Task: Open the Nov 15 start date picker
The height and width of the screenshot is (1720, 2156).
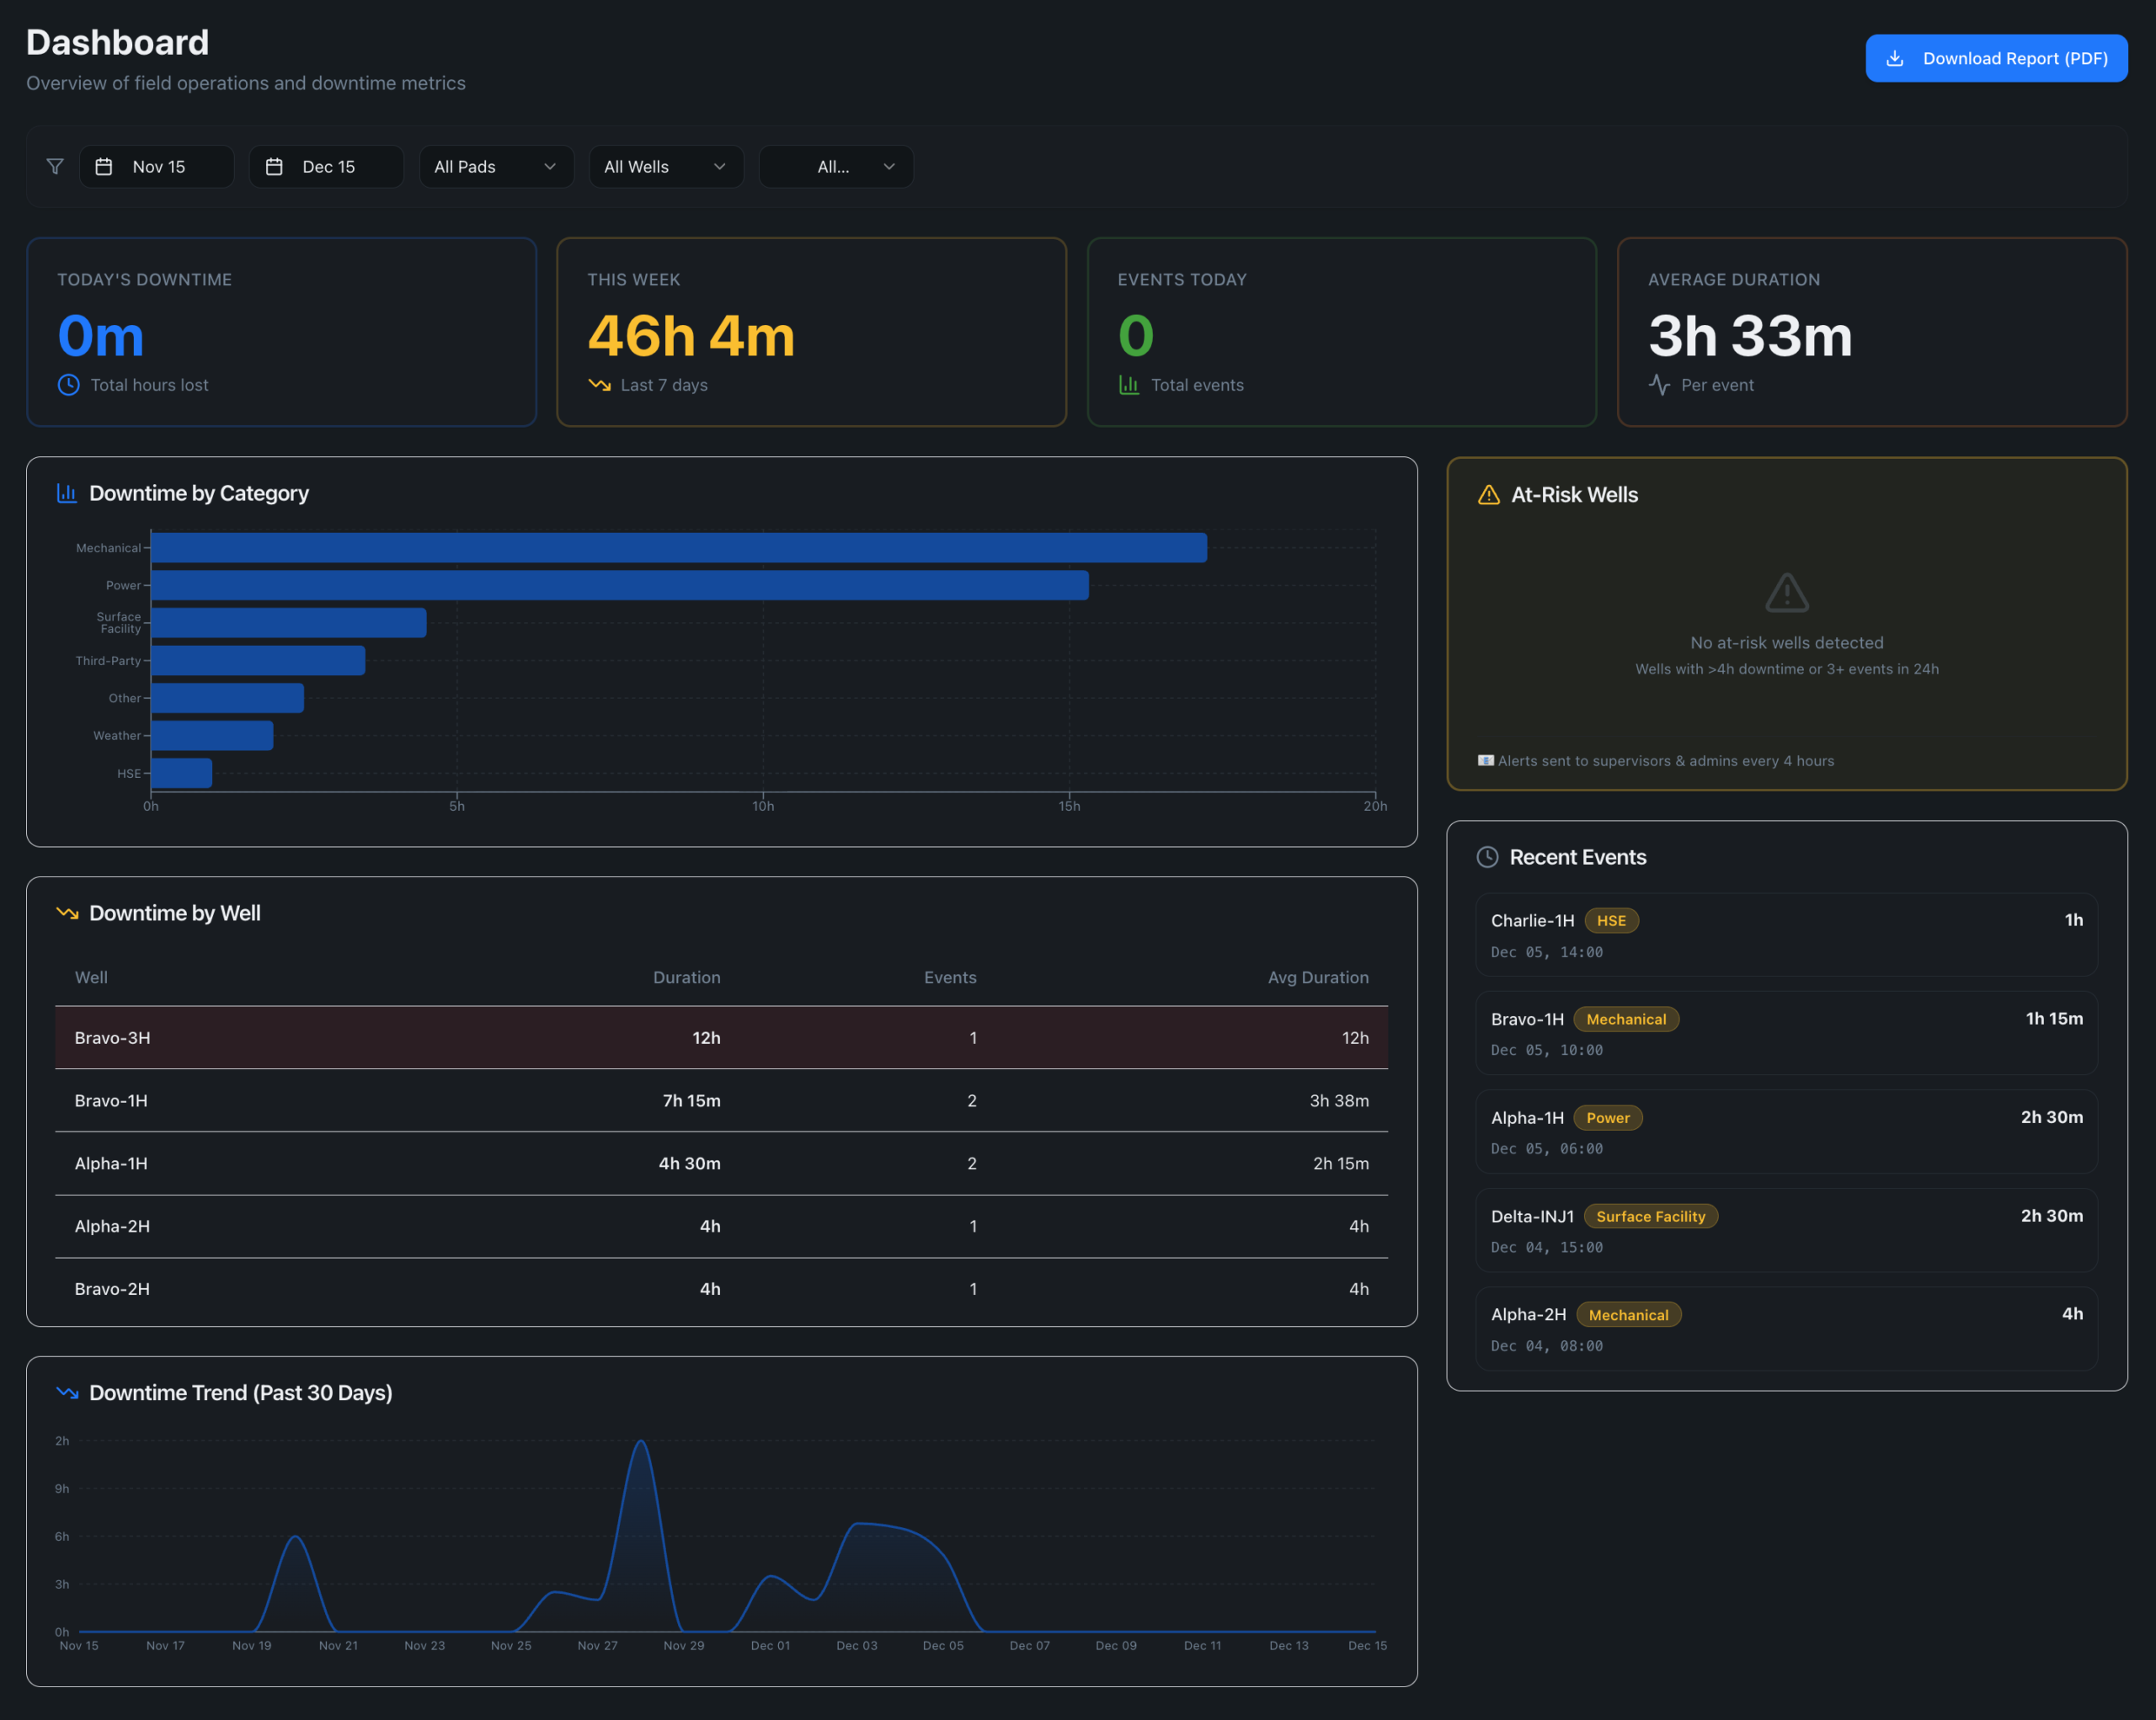Action: click(157, 167)
